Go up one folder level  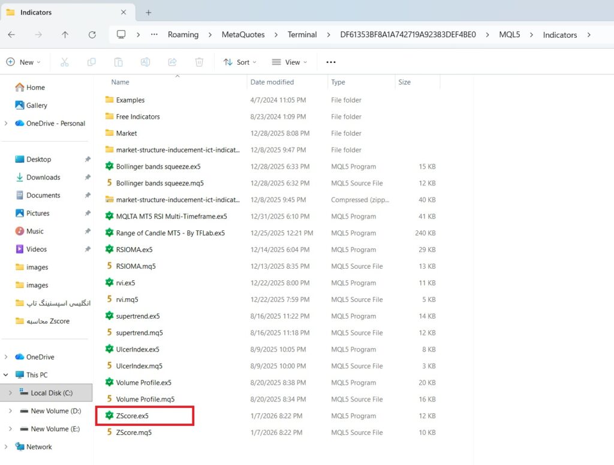65,35
